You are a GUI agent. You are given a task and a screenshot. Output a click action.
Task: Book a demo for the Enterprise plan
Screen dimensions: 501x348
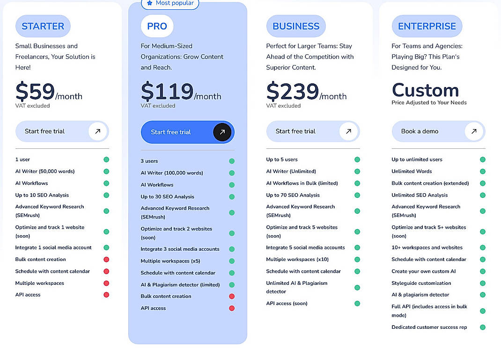coord(438,131)
